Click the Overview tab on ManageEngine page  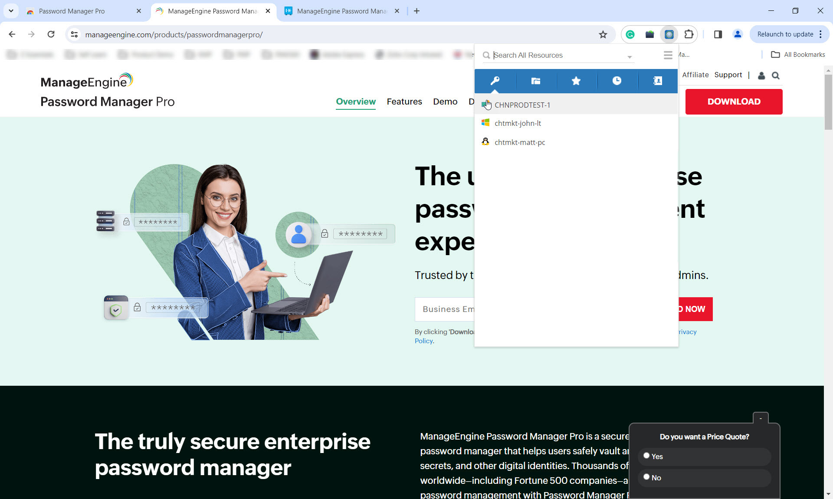[355, 102]
